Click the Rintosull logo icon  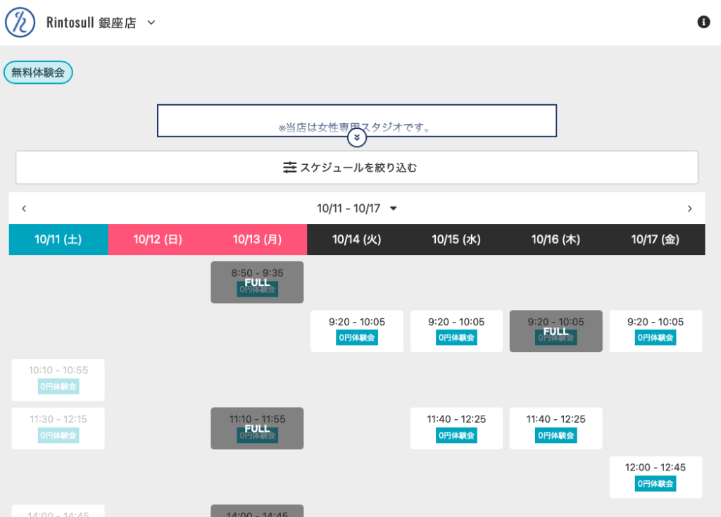20,23
